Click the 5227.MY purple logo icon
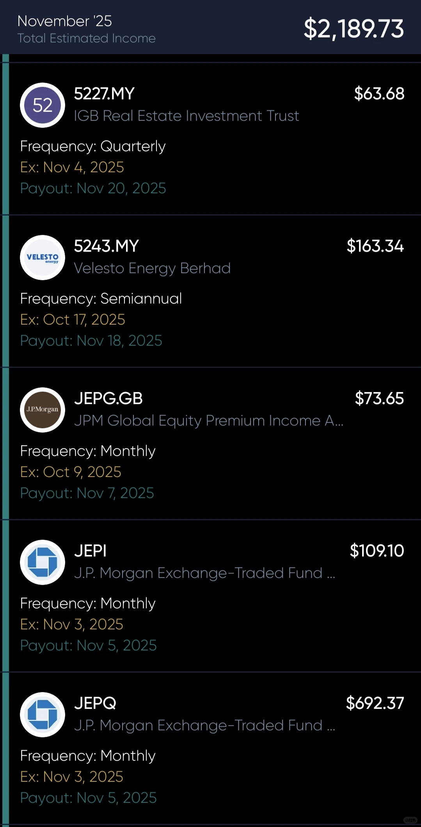Viewport: 421px width, 827px height. (x=43, y=105)
